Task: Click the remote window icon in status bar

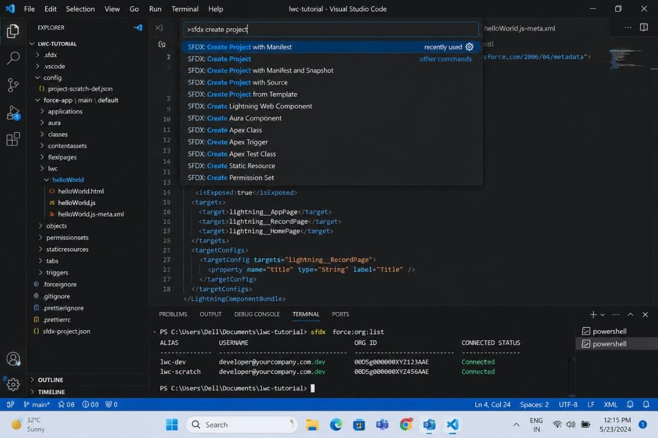Action: [10, 405]
